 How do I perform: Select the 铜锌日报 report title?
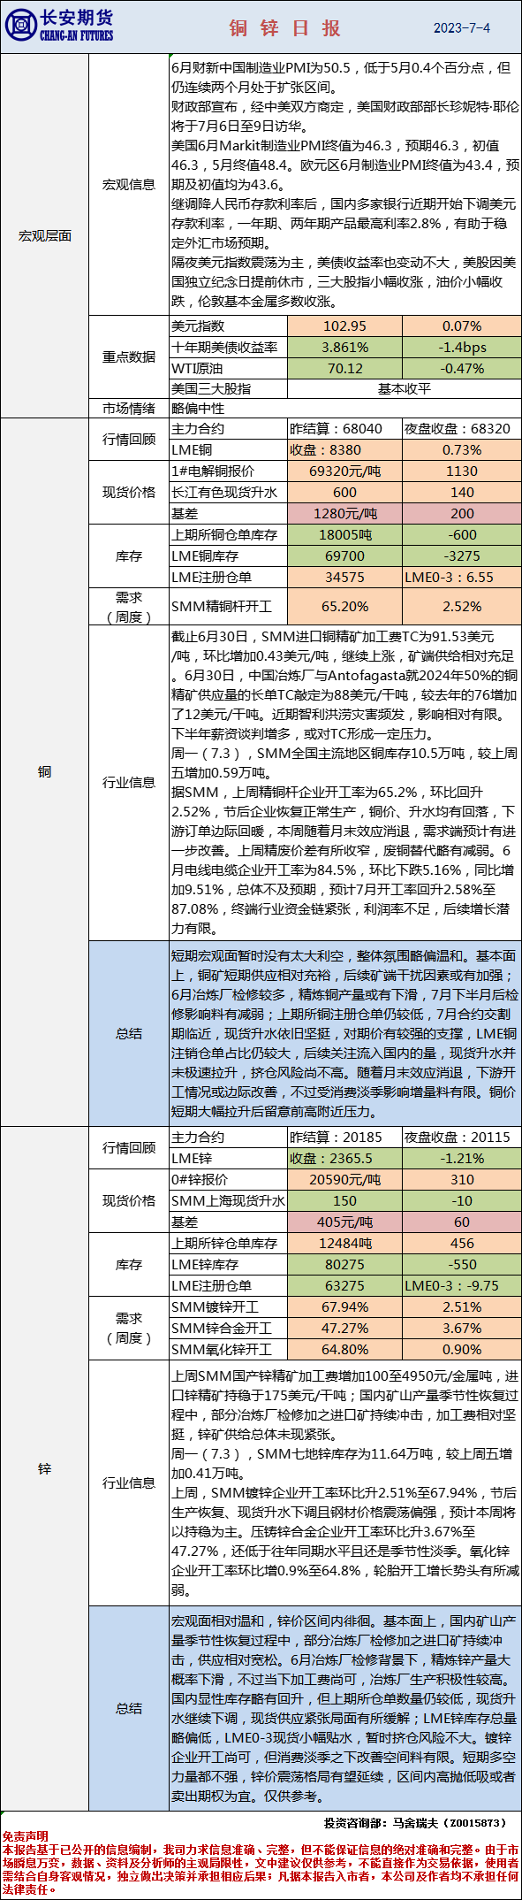[x=285, y=28]
